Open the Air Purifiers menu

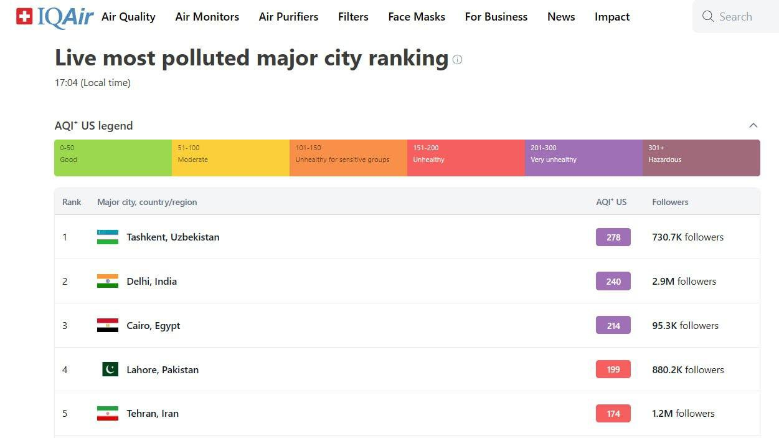click(288, 17)
